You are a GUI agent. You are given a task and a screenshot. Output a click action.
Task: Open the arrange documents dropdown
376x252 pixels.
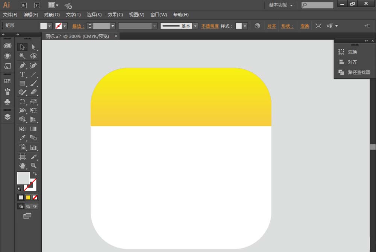[53, 5]
